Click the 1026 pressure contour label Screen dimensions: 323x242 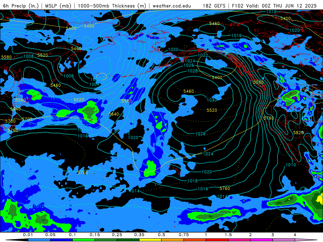[x=189, y=65]
